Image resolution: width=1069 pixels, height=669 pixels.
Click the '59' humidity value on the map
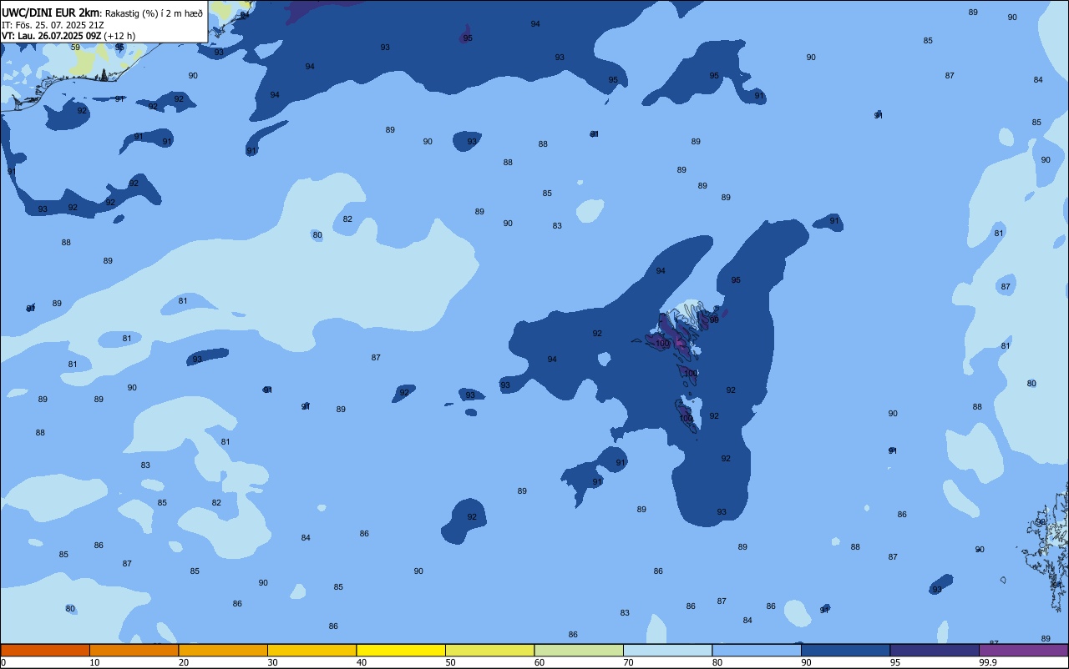pos(75,47)
